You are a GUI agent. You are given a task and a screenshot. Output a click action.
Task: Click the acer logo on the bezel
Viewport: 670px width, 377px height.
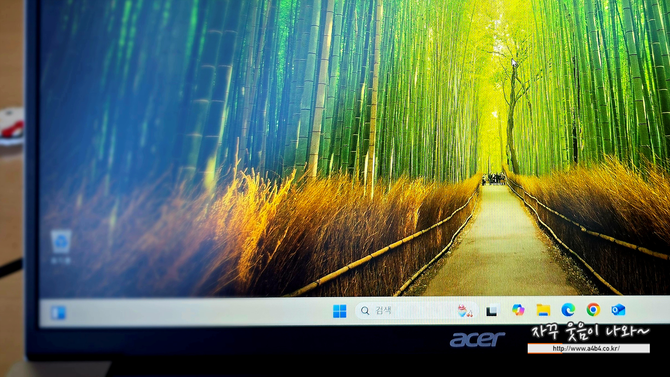(x=477, y=339)
